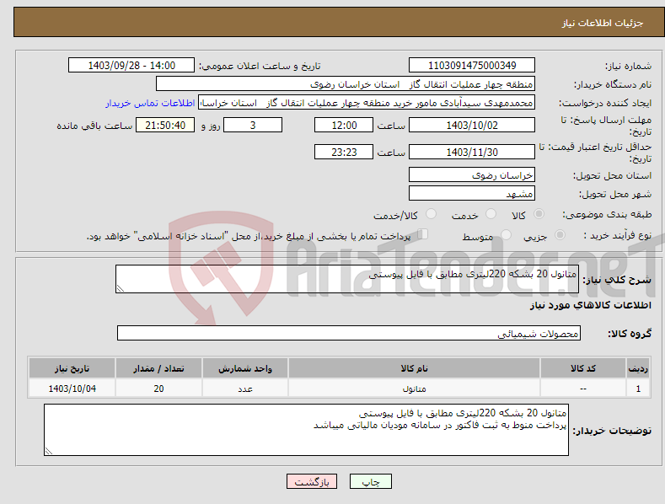Click the unit cell عدد
665x504 pixels.
point(245,389)
